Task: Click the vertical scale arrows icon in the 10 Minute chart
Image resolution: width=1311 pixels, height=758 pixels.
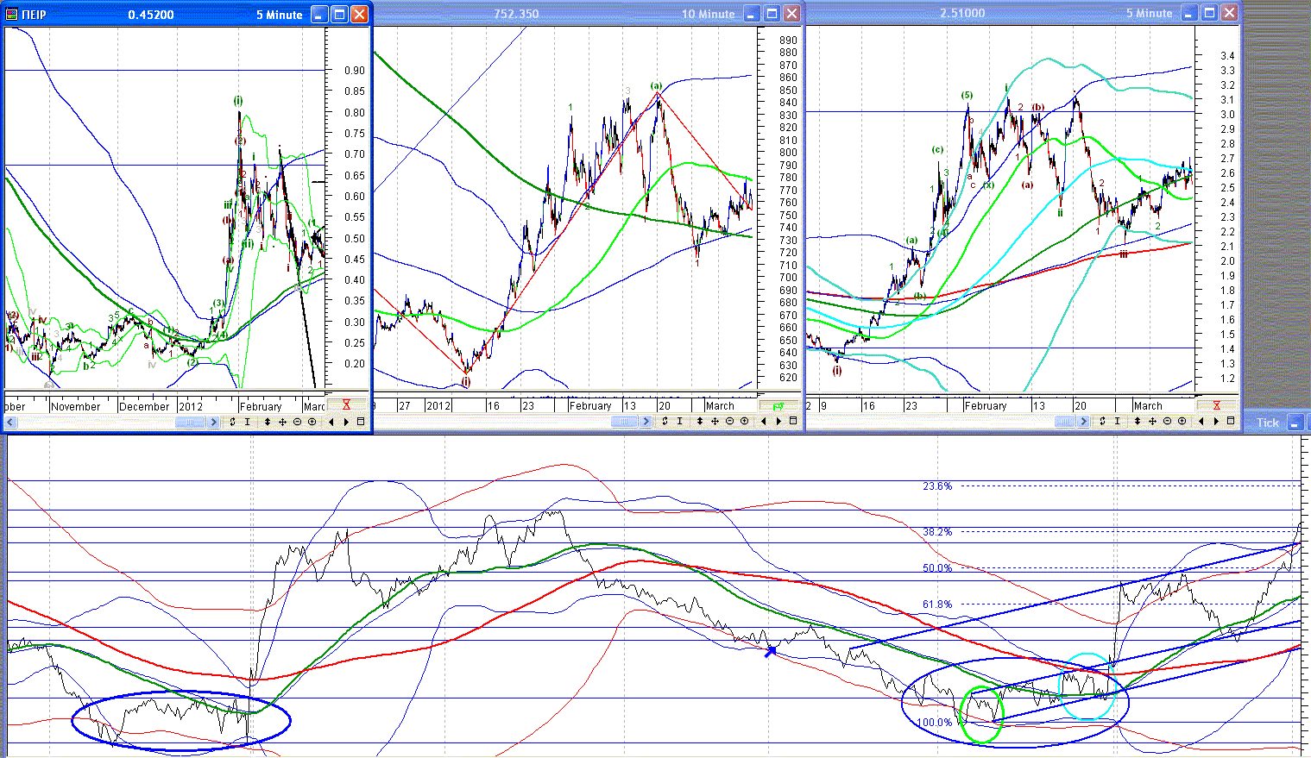Action: point(700,421)
